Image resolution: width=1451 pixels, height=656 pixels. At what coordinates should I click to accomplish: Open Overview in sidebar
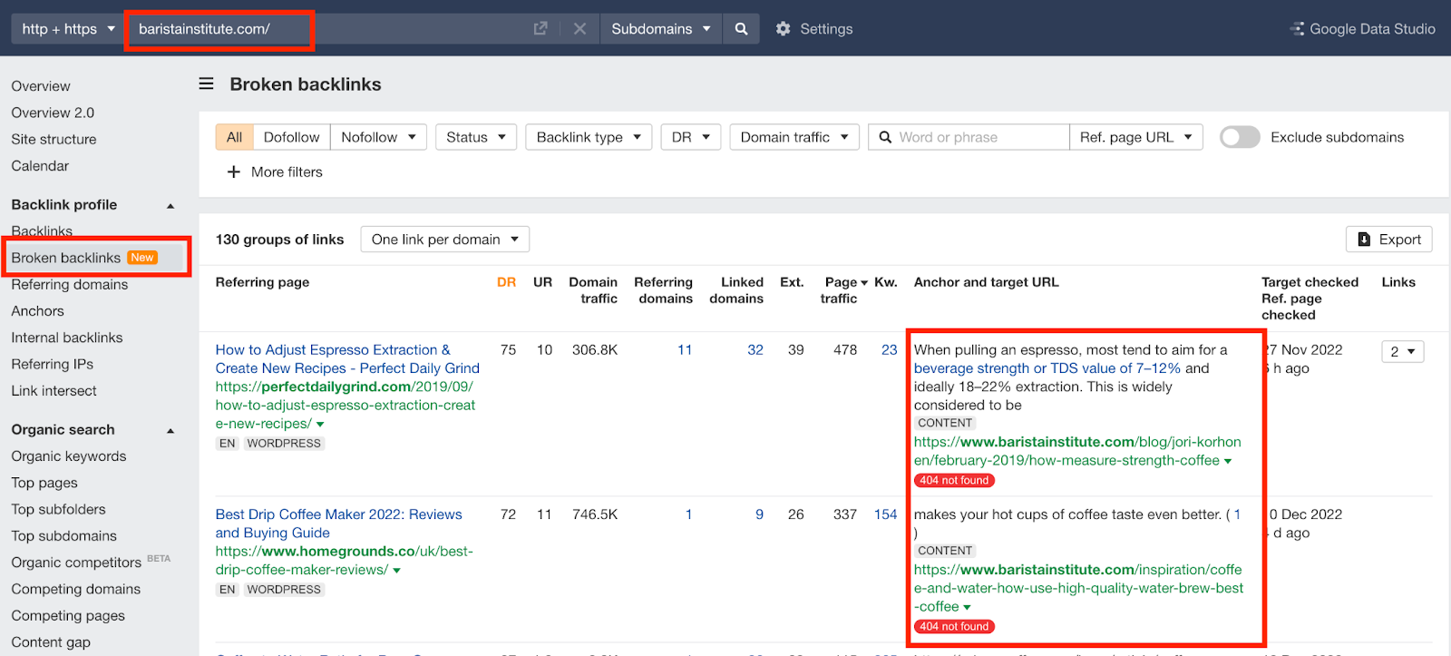41,86
